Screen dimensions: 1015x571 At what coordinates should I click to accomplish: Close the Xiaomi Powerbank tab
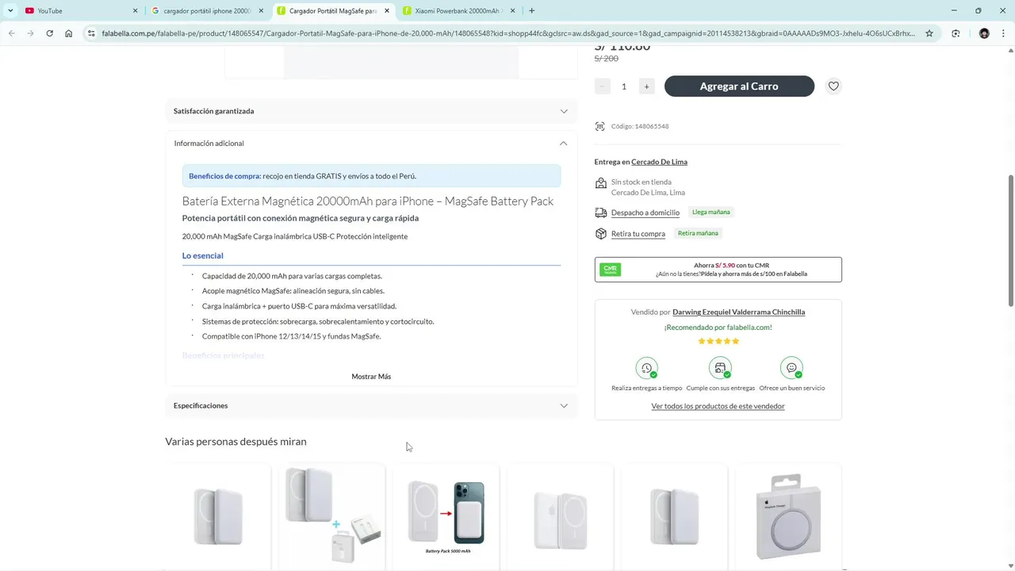tap(513, 11)
